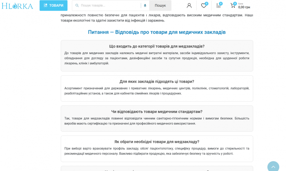
Task: Click the Пошук search button
Action: click(160, 6)
